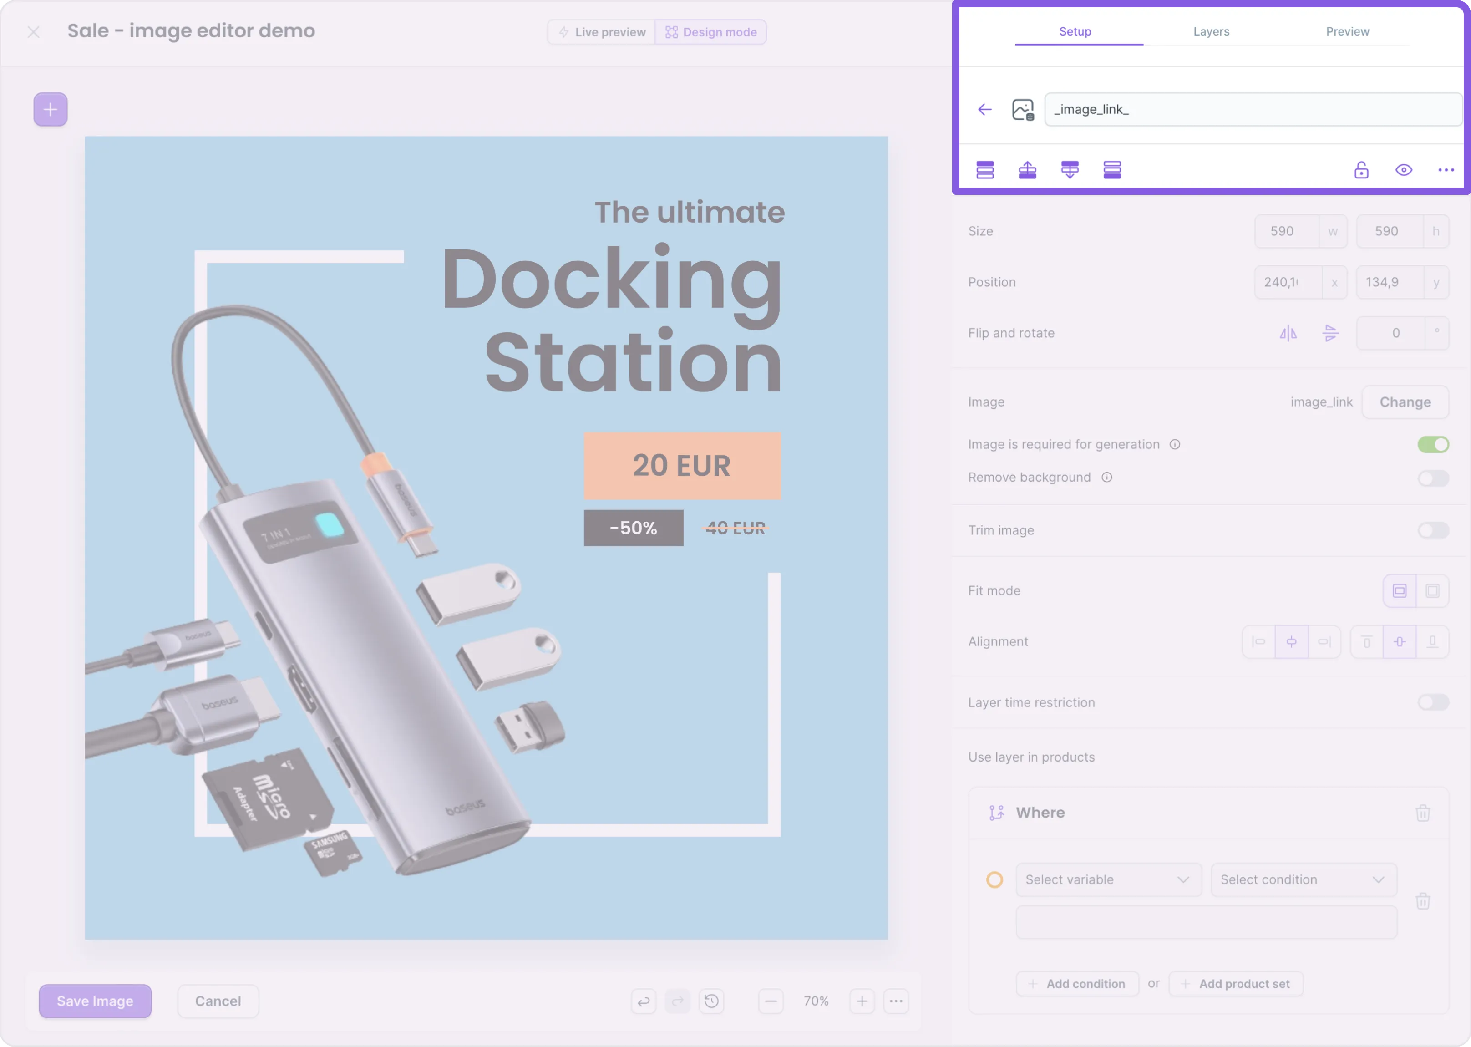The height and width of the screenshot is (1047, 1471).
Task: Switch to Live preview mode
Action: tap(601, 32)
